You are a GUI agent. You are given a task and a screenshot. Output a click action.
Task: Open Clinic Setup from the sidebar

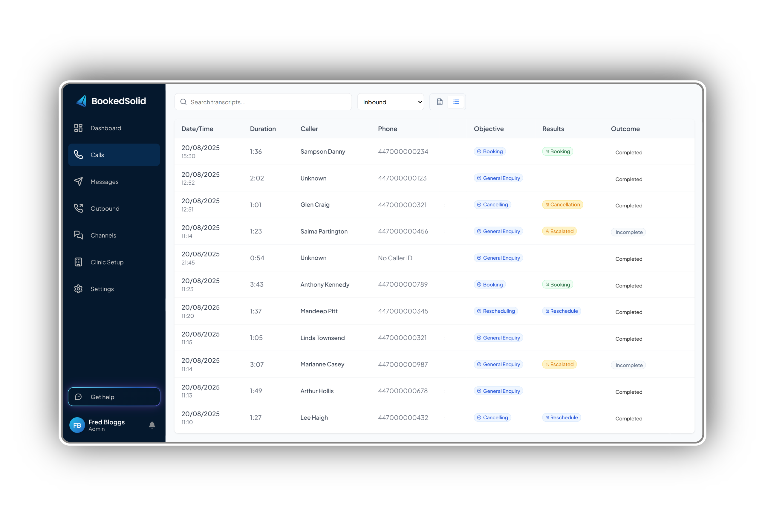[107, 262]
